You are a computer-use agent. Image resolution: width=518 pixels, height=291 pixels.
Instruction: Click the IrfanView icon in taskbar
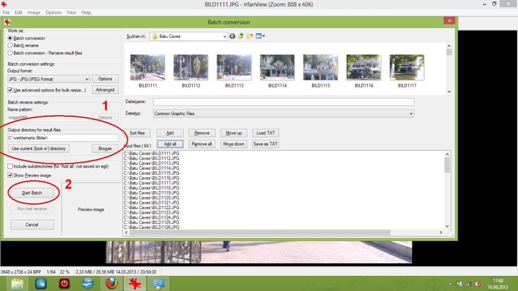135,283
